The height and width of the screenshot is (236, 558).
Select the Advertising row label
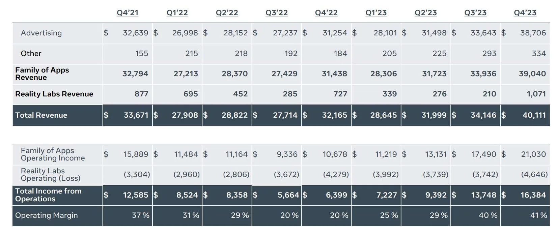click(41, 33)
